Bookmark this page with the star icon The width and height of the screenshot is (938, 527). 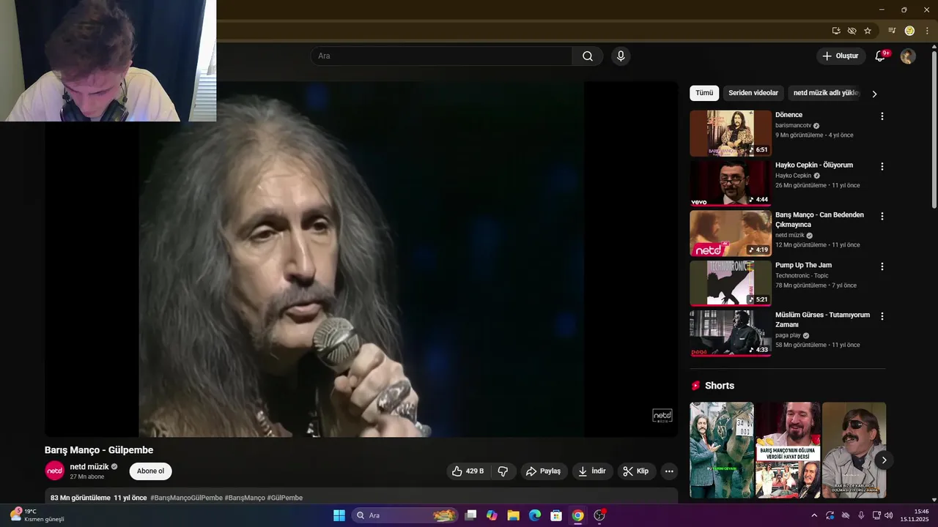868,31
